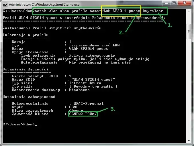Click the WPA2-Personal authentication value
Image resolution: width=194 pixels, height=146 pixels.
86,104
